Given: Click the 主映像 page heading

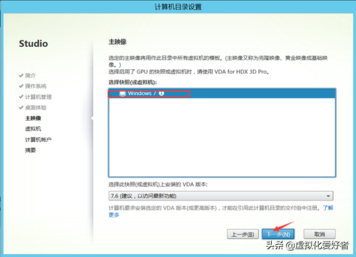Looking at the screenshot, I should (x=118, y=42).
